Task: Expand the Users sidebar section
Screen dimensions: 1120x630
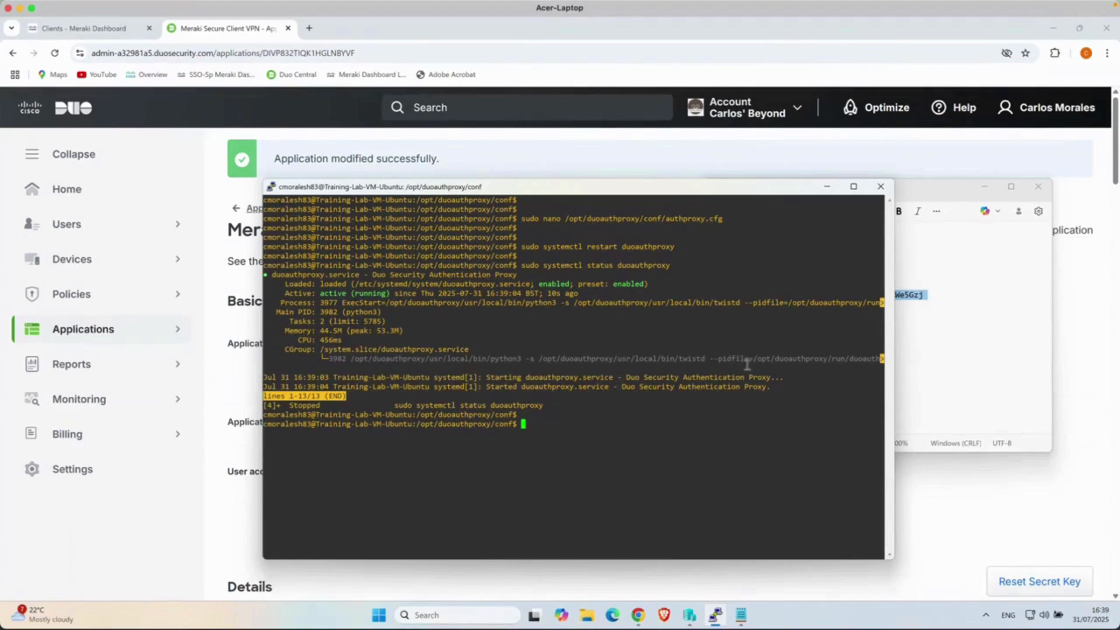Action: tap(178, 224)
